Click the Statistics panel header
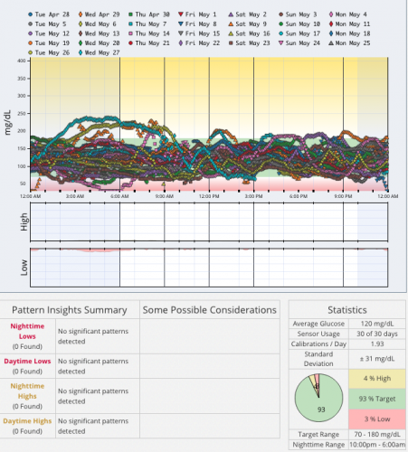This screenshot has width=408, height=452. 347,310
